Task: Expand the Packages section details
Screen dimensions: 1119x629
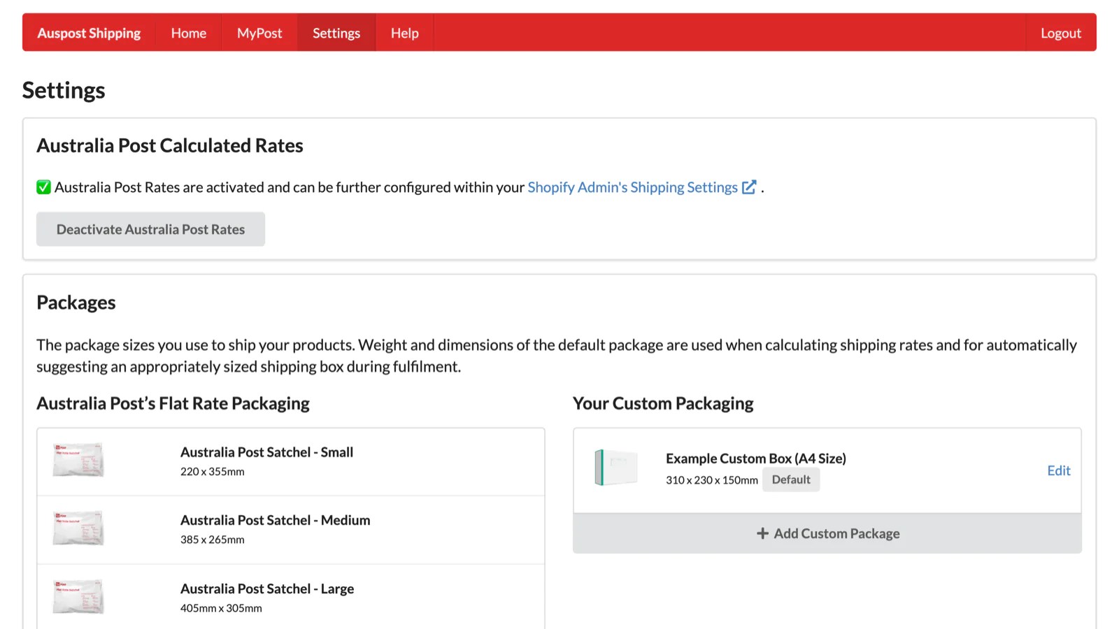Action: 76,302
